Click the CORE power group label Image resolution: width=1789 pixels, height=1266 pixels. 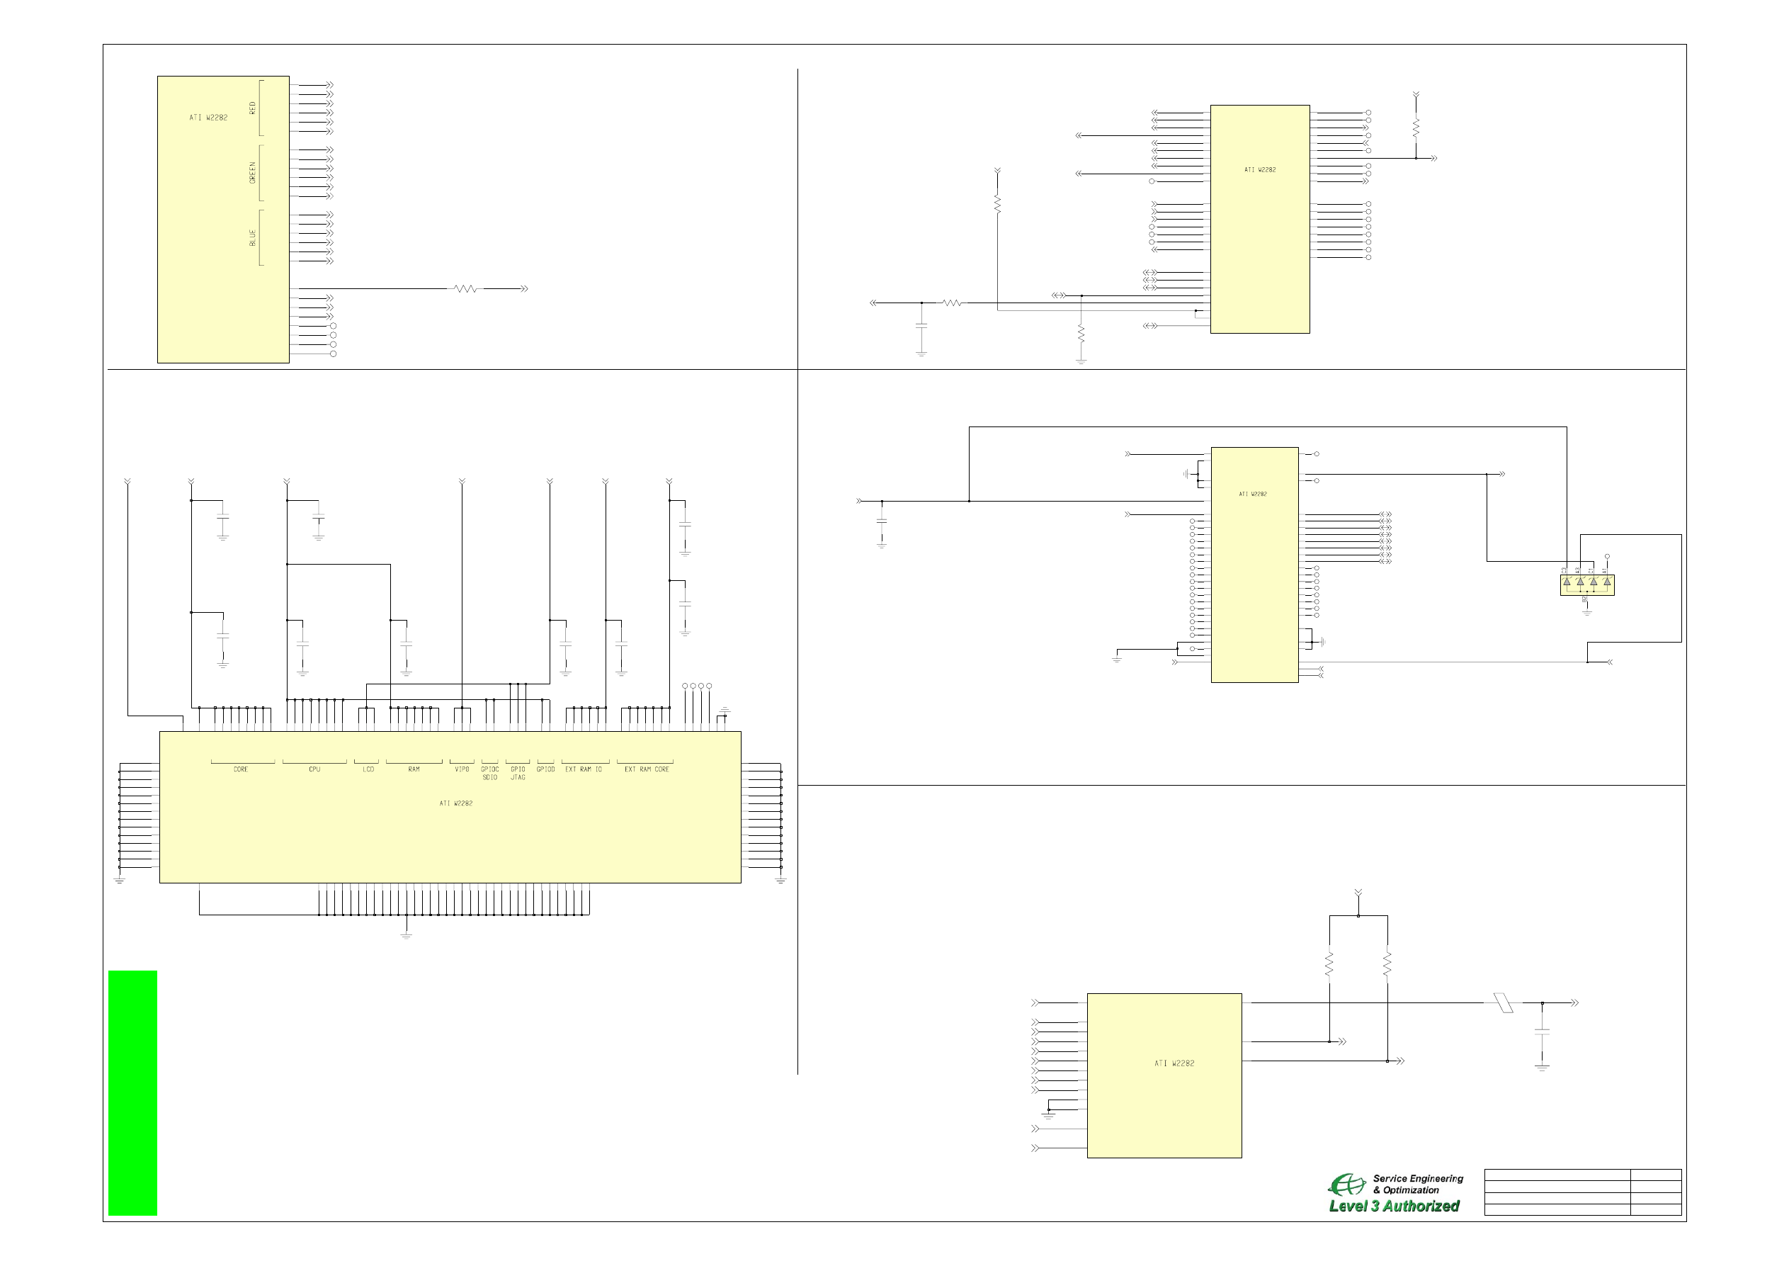point(241,769)
